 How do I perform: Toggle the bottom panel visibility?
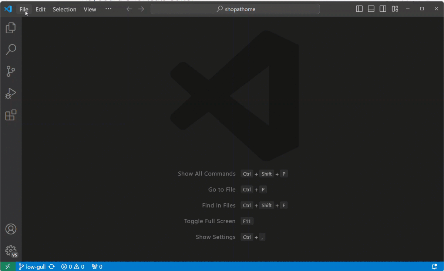[371, 9]
